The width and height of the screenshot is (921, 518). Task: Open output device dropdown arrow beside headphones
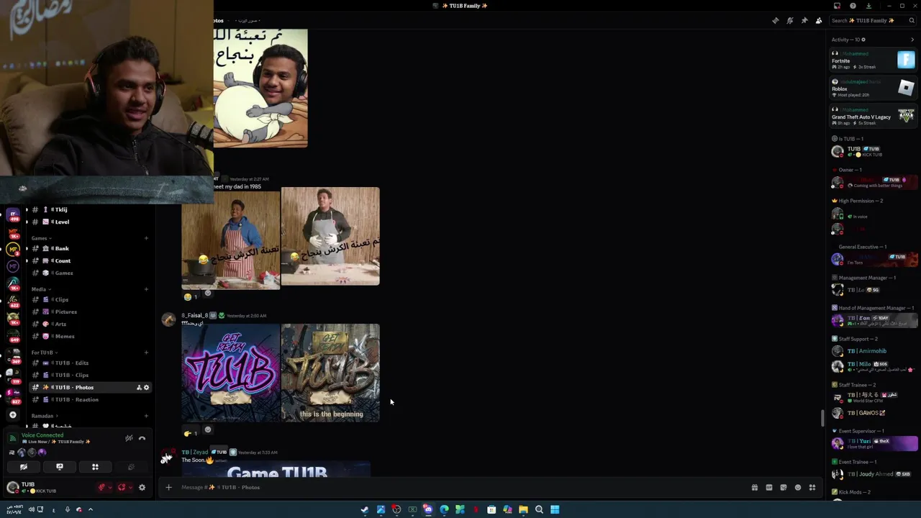[130, 487]
